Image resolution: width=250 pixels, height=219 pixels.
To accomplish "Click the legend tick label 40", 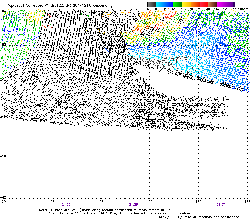I will point(217,9).
